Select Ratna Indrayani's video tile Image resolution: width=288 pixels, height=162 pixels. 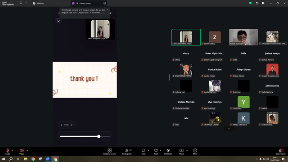(x=243, y=37)
